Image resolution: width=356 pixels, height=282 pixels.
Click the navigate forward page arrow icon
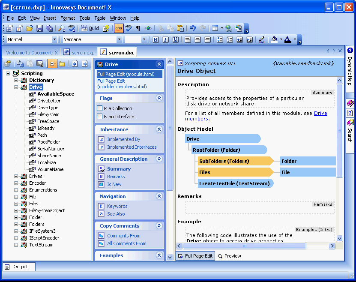tap(84, 64)
